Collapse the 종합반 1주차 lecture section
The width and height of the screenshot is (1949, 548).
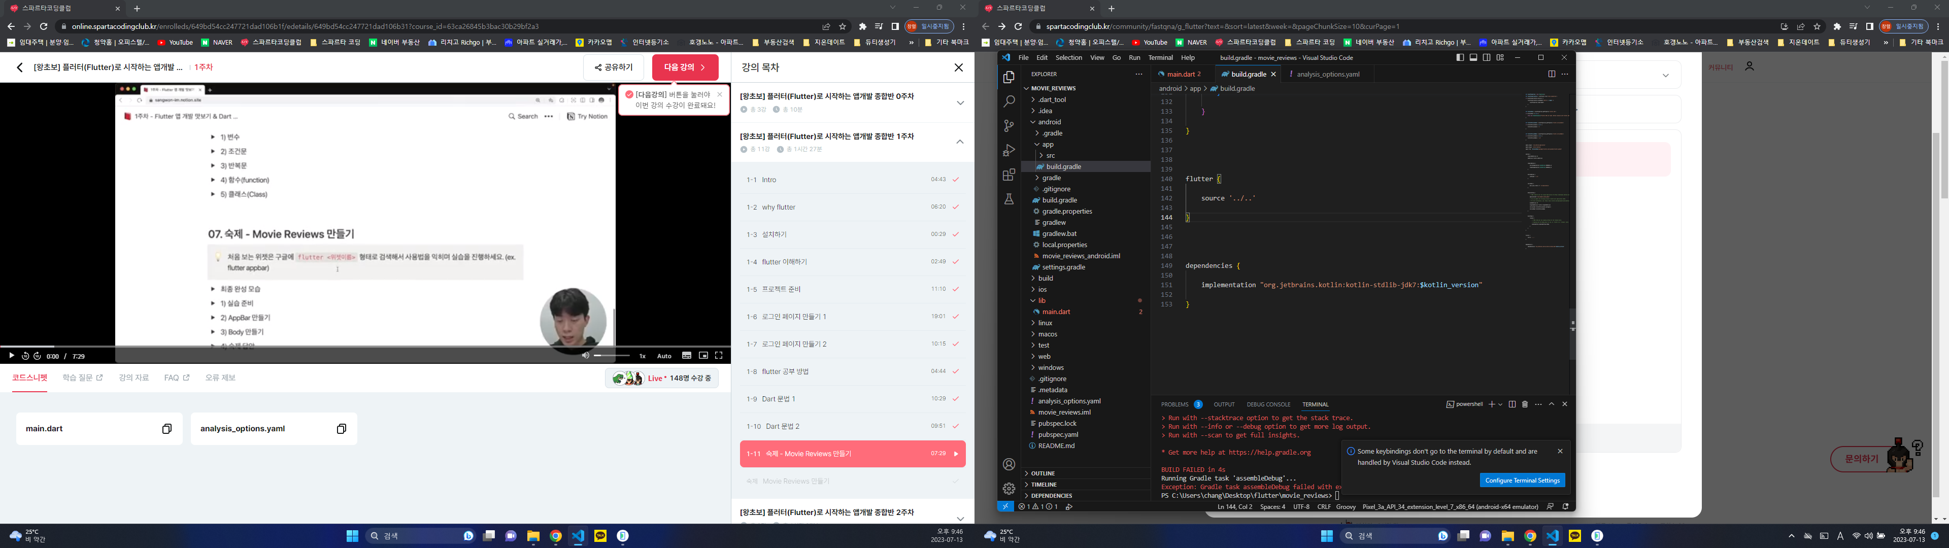[x=960, y=142]
